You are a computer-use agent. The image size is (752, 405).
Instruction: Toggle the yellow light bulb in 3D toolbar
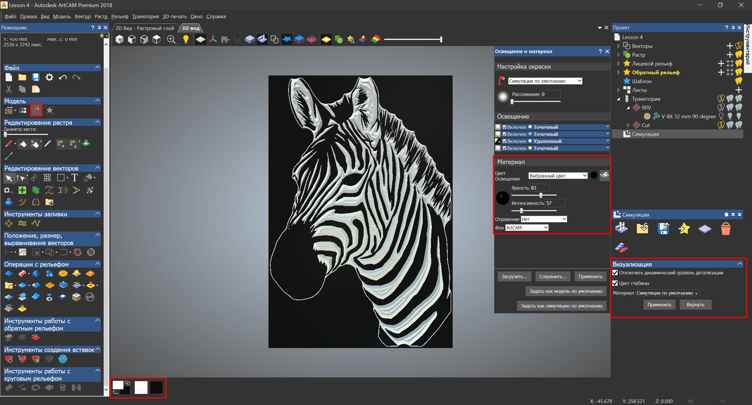pyautogui.click(x=186, y=39)
